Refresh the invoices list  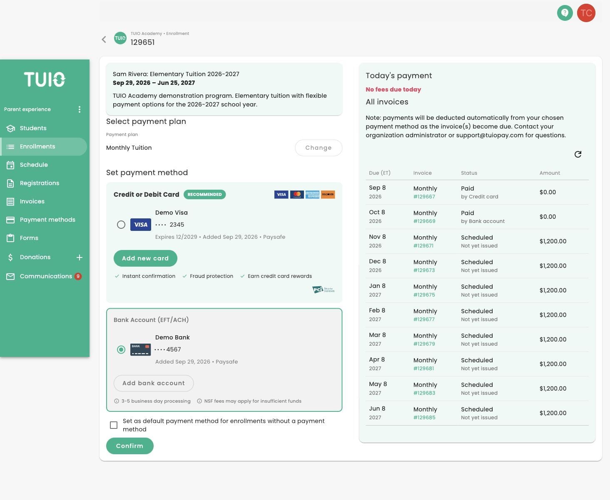tap(578, 154)
